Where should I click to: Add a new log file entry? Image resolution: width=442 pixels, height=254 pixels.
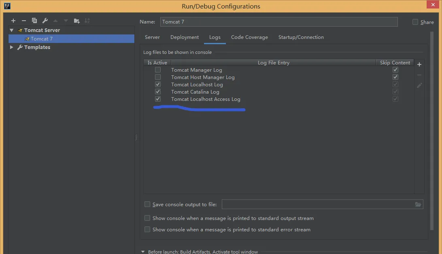(419, 64)
